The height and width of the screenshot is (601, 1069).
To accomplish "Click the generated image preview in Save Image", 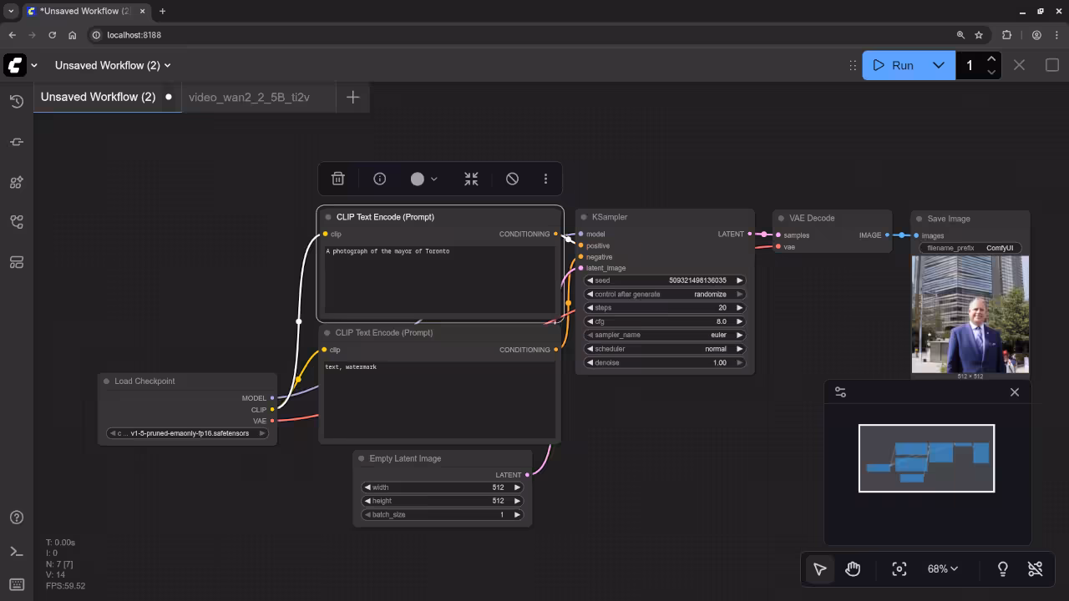I will click(970, 315).
